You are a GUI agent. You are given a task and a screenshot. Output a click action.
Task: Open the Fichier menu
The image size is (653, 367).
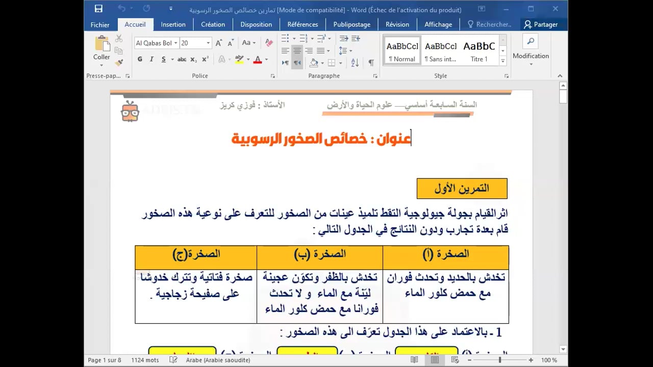click(x=100, y=24)
